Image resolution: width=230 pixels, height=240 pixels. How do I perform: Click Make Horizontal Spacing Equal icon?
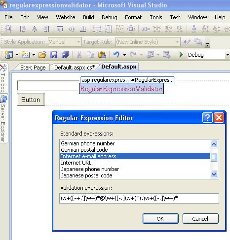[x=146, y=29]
